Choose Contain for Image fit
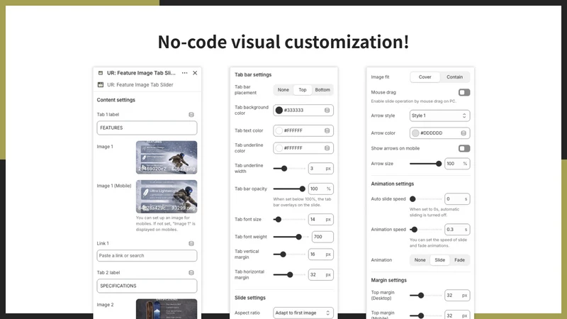The image size is (567, 319). 454,77
